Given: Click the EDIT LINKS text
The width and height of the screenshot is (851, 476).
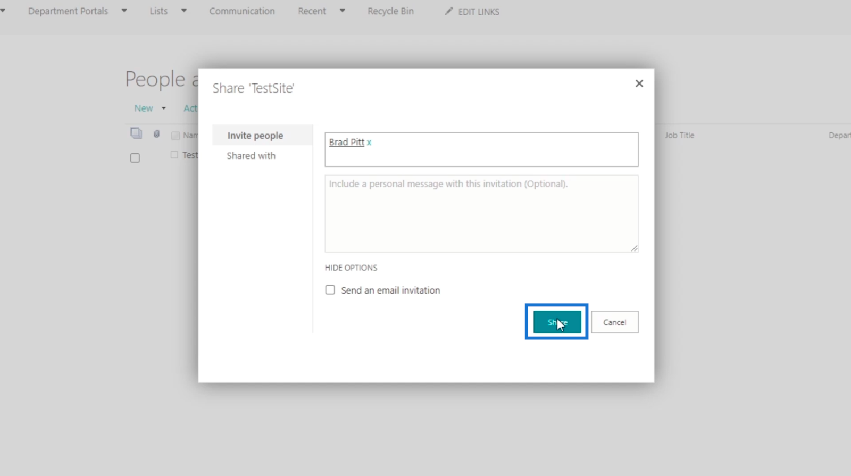Looking at the screenshot, I should (x=479, y=12).
